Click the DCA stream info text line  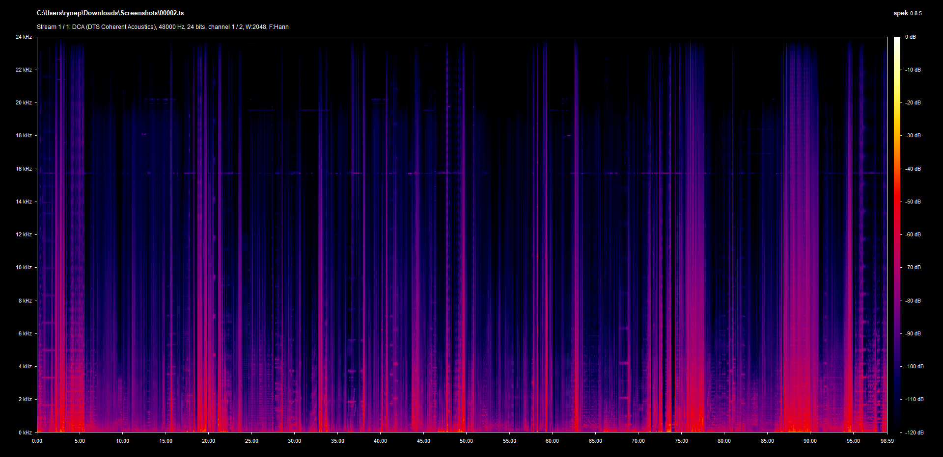(x=163, y=27)
